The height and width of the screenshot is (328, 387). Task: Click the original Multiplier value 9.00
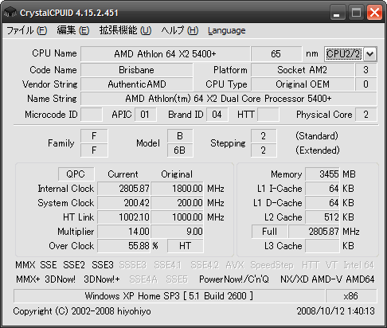(177, 232)
